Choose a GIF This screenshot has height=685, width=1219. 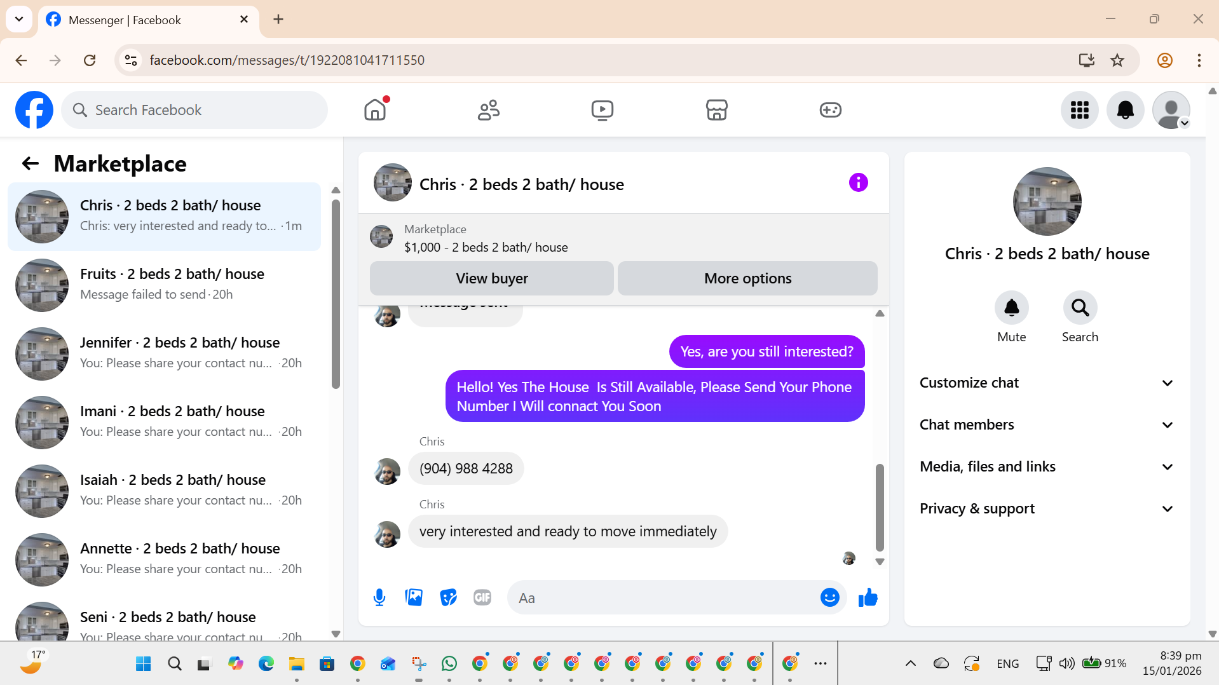click(482, 597)
